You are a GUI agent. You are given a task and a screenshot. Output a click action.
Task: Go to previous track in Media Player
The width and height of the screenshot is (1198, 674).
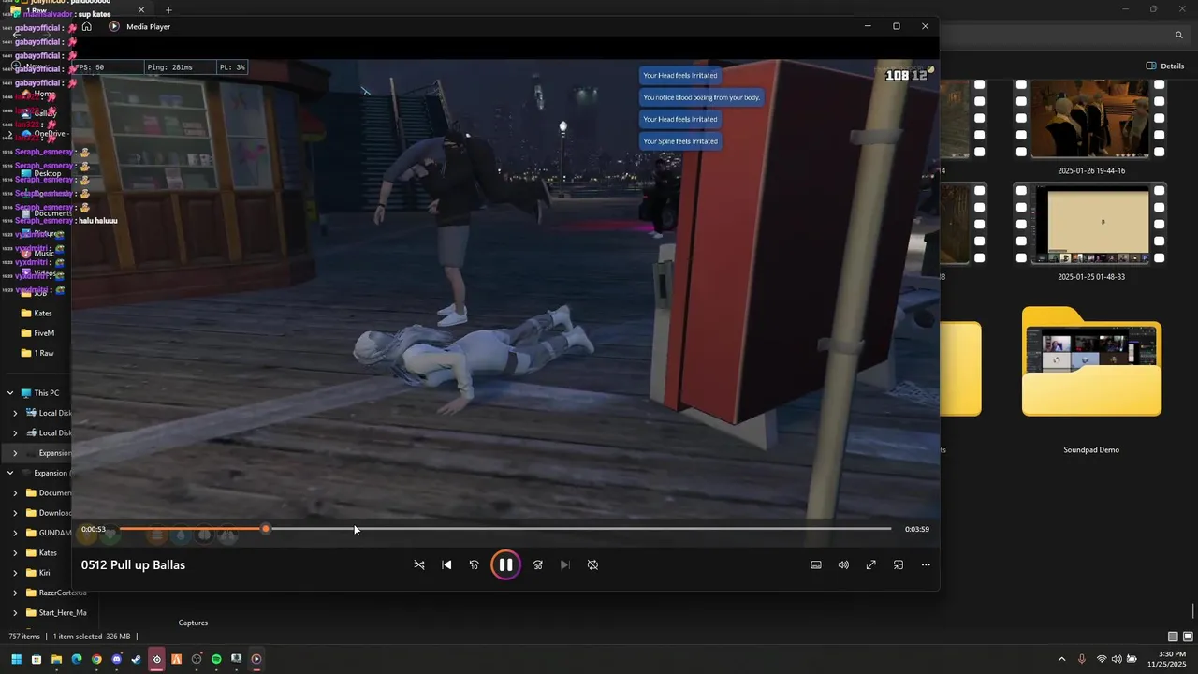[x=446, y=564]
